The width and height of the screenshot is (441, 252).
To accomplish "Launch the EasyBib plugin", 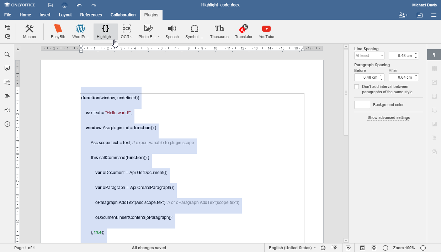I will click(58, 32).
